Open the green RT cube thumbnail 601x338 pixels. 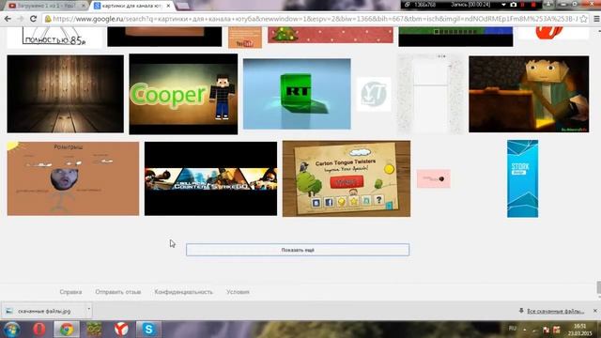point(297,94)
